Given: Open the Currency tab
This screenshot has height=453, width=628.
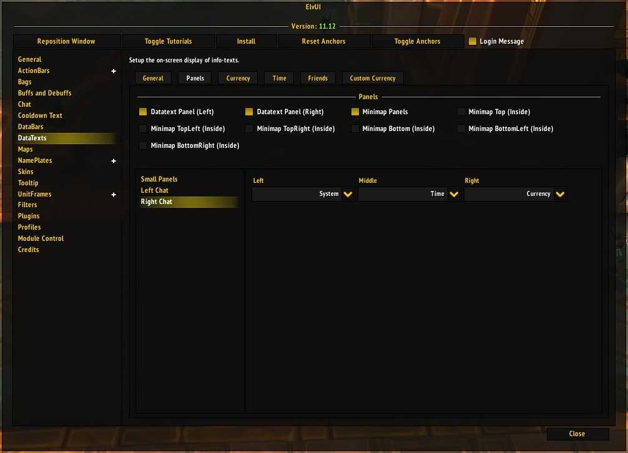Looking at the screenshot, I should click(x=238, y=78).
